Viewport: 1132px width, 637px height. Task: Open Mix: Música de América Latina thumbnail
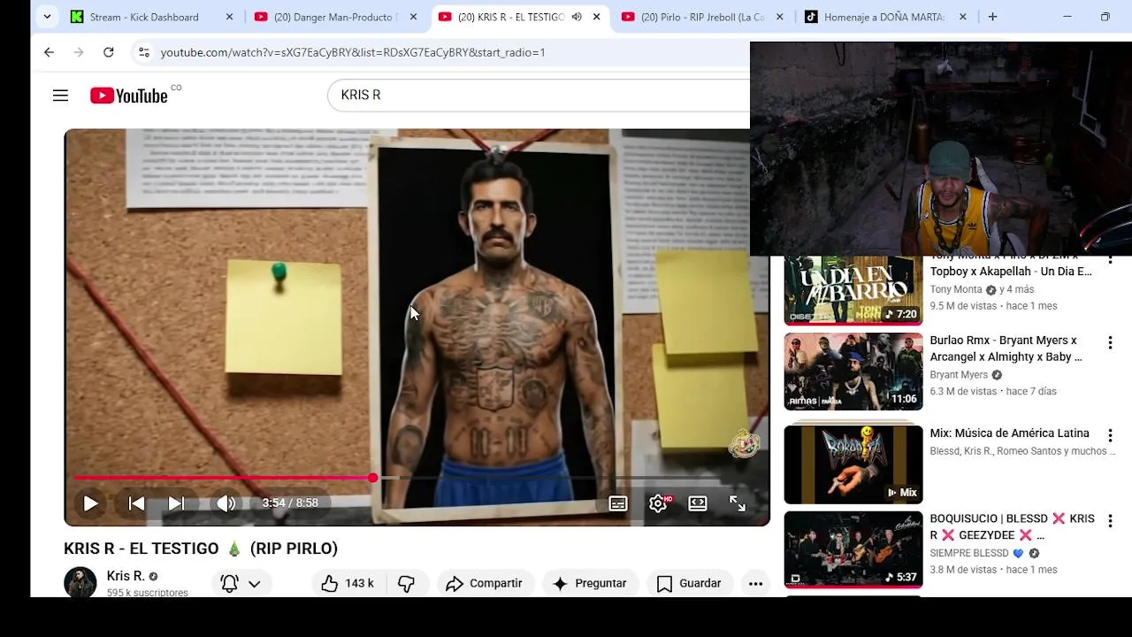tap(853, 464)
